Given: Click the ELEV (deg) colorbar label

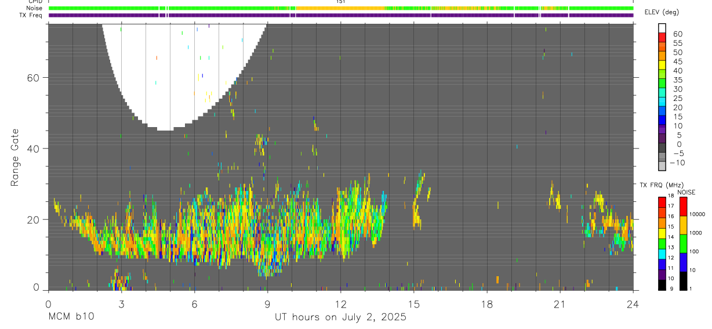Looking at the screenshot, I should point(662,12).
